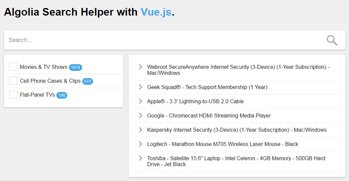Expand the Webroot SecureAnywhere result chevron
The height and width of the screenshot is (181, 349).
[141, 67]
